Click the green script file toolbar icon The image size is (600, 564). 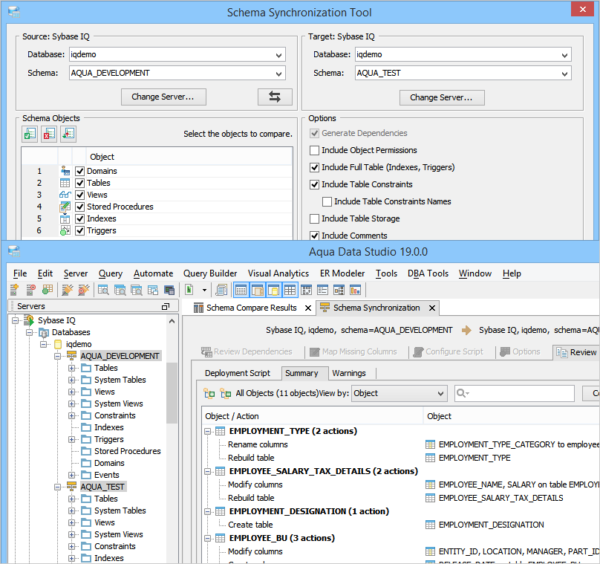coord(189,290)
